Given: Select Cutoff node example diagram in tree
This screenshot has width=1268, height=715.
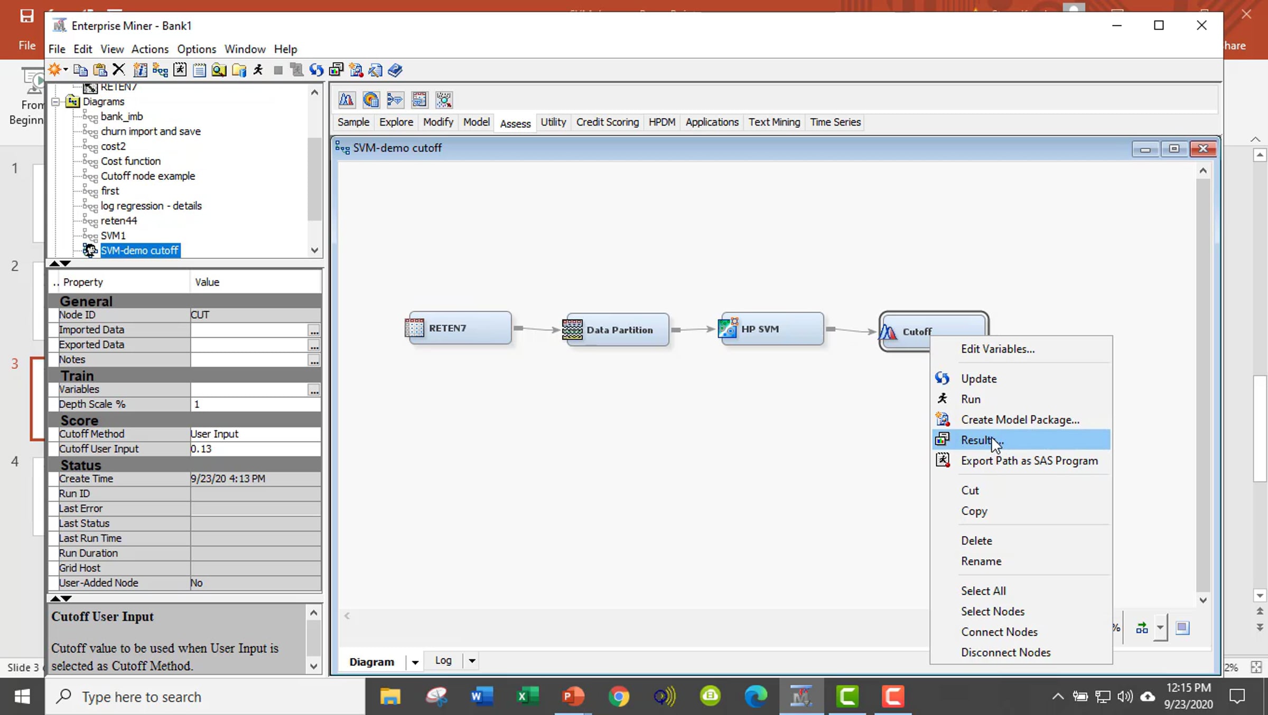Looking at the screenshot, I should point(147,176).
